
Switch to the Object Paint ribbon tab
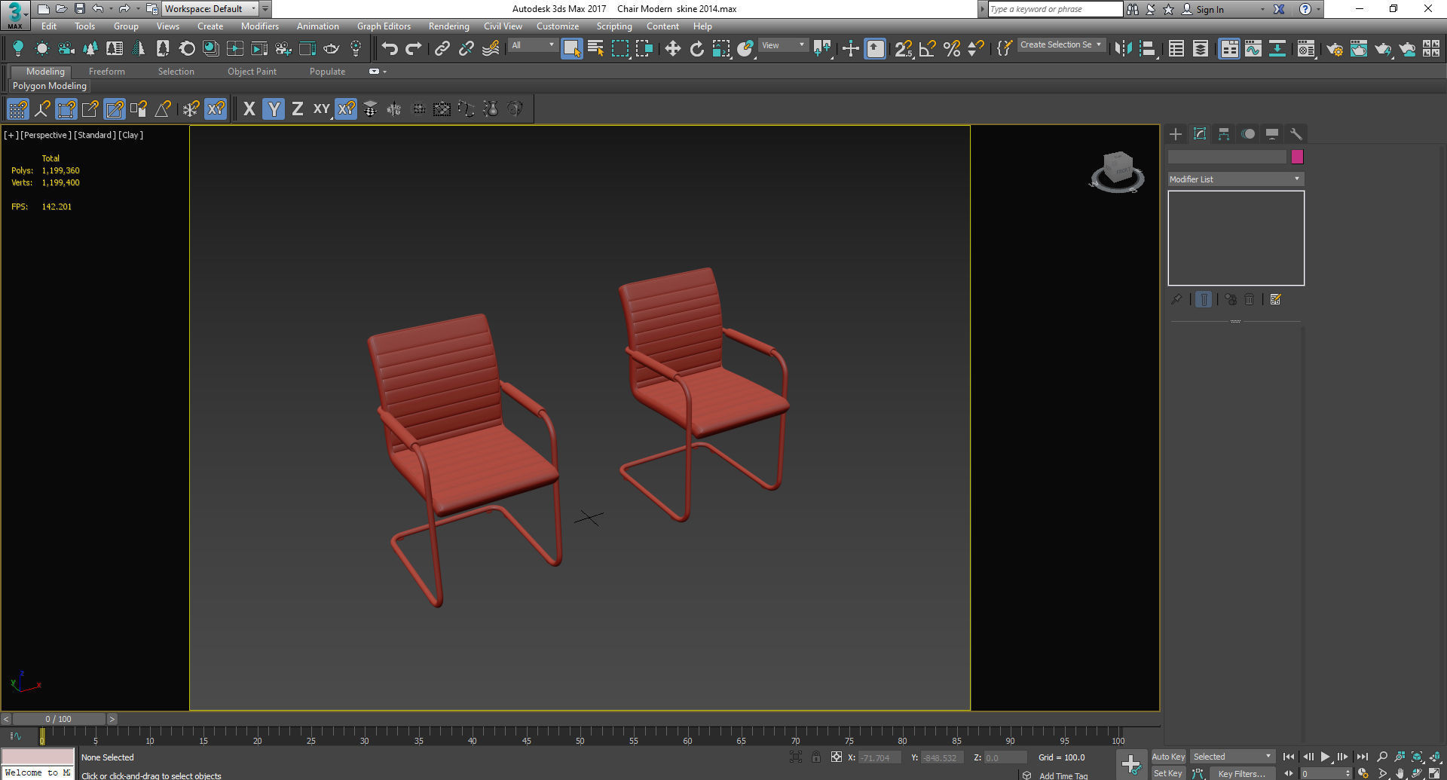pyautogui.click(x=252, y=72)
